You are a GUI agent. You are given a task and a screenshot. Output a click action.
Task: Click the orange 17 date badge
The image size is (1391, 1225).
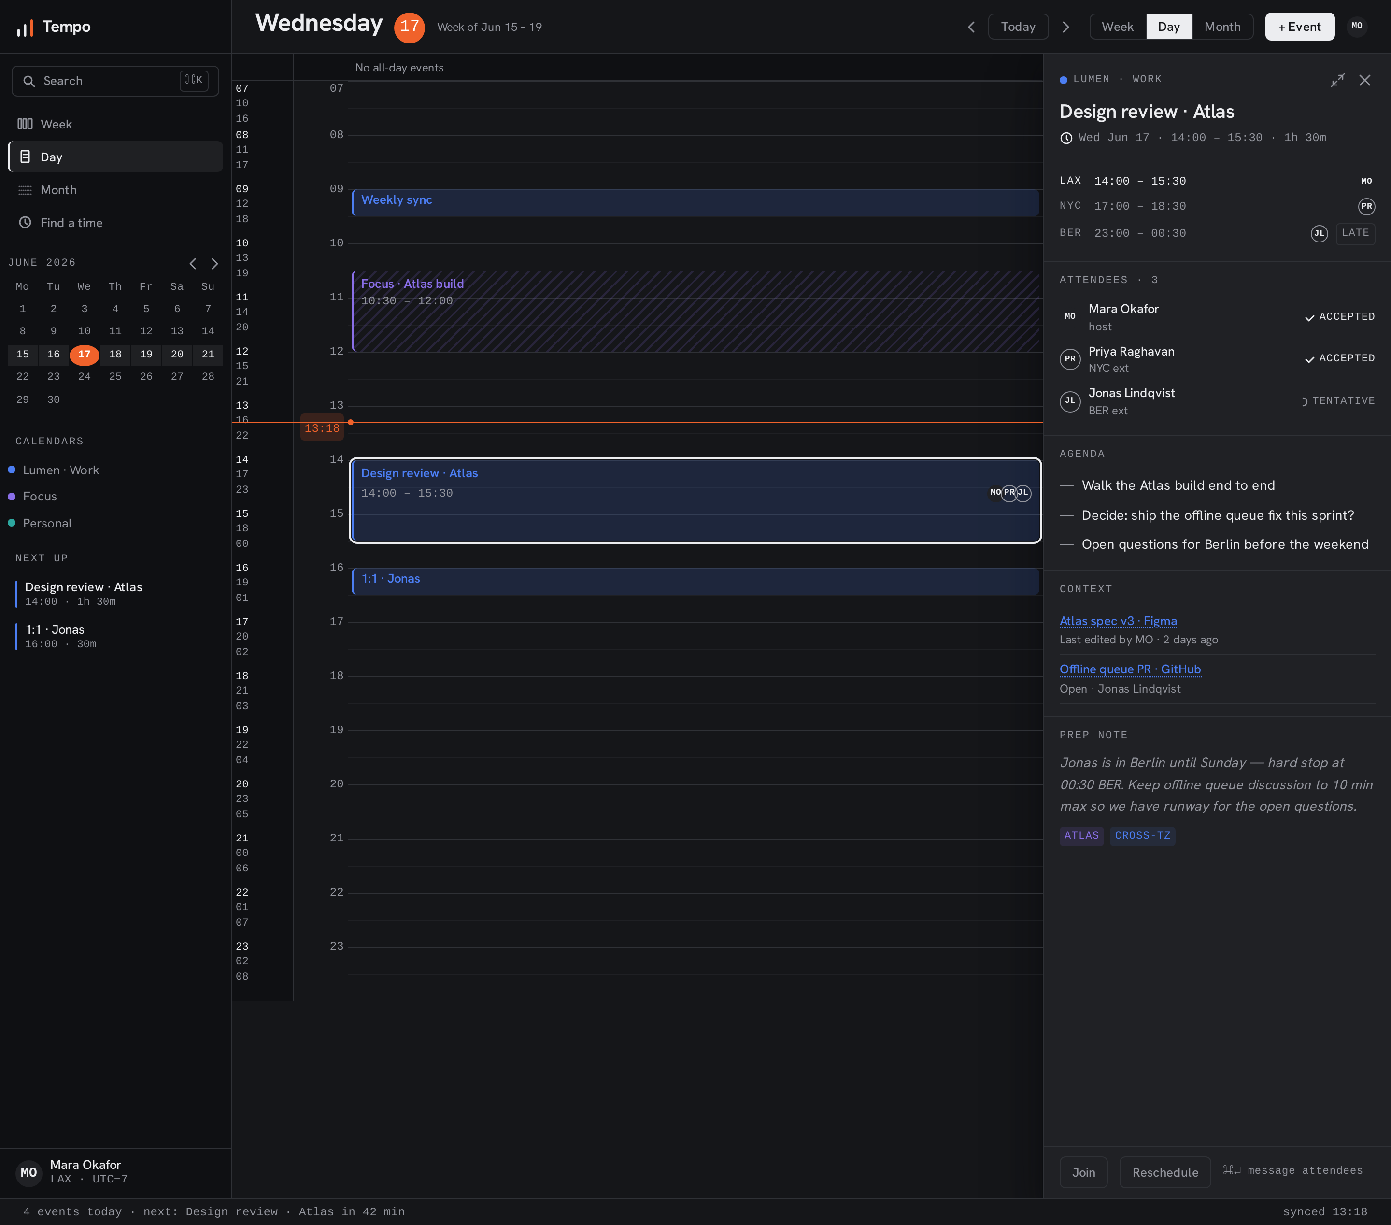click(x=409, y=27)
